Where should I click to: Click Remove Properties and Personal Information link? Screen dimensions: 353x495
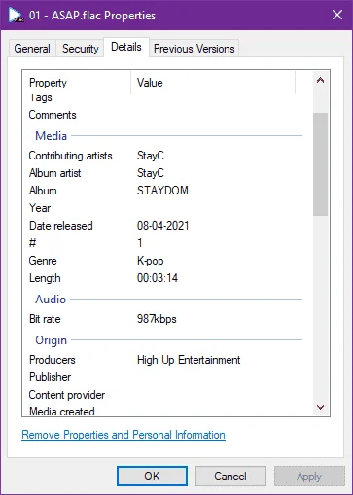pyautogui.click(x=124, y=435)
